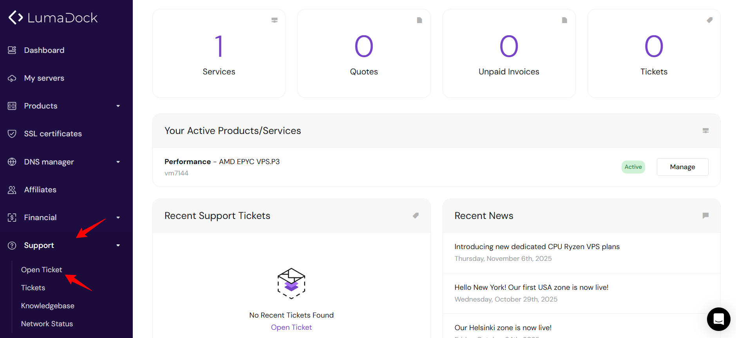
Task: Open Network Status under Support
Action: (x=47, y=324)
